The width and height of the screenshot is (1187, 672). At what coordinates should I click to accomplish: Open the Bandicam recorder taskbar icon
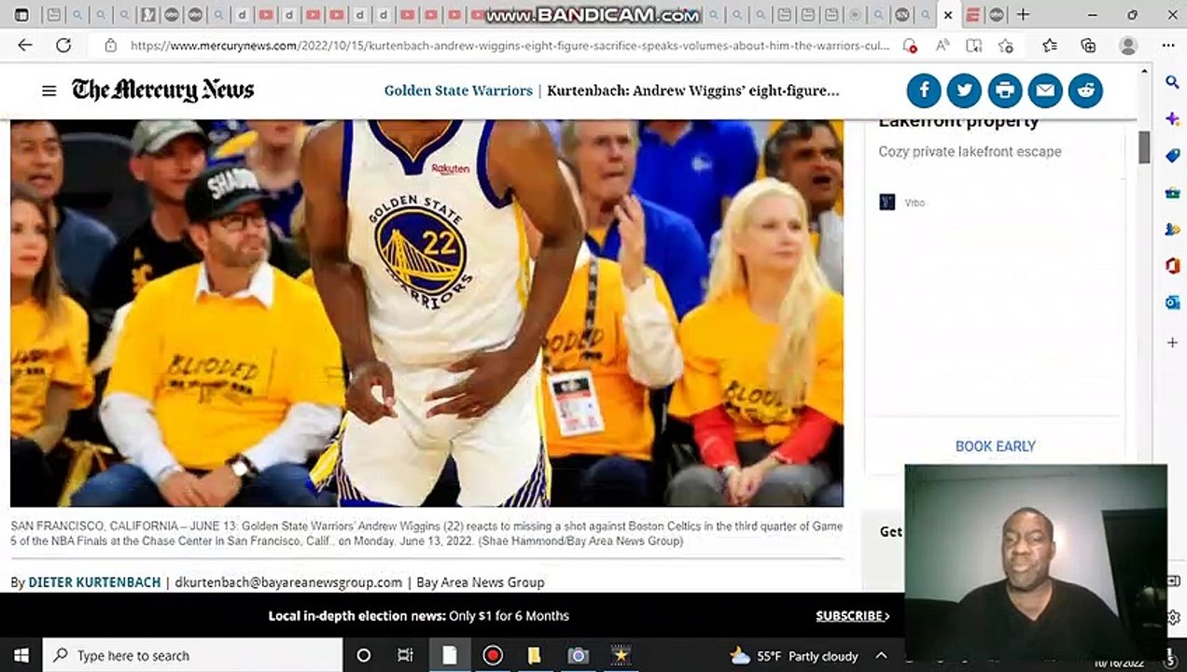(x=493, y=655)
